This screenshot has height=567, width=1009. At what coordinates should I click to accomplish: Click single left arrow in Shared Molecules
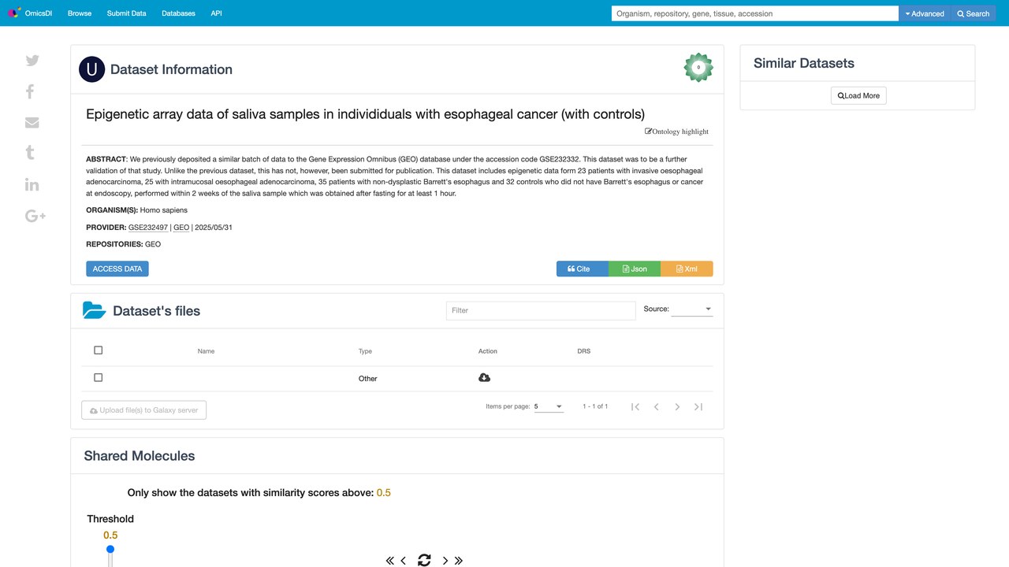(x=404, y=561)
